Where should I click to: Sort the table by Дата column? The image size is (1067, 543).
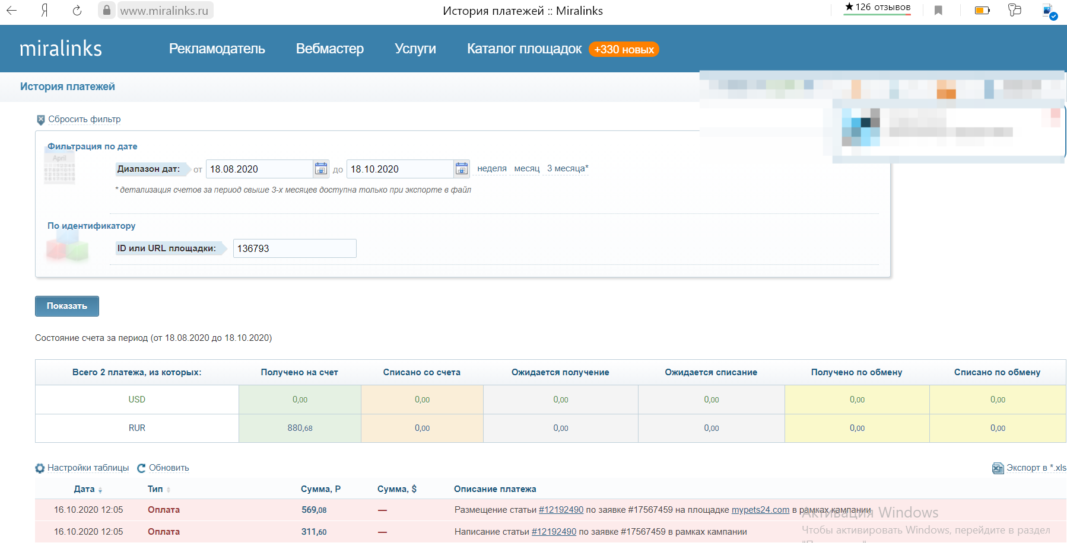click(x=84, y=489)
